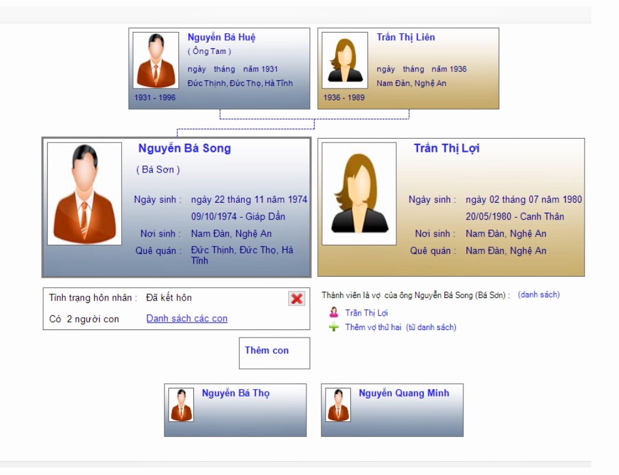Click Nguyễn Bá Thọ's small avatar
Screen dimensions: 619x475
point(181,405)
